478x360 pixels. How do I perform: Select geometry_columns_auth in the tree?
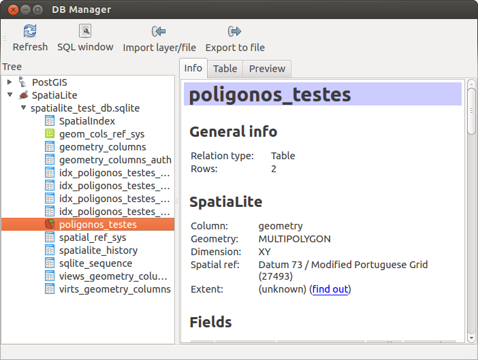coord(114,160)
